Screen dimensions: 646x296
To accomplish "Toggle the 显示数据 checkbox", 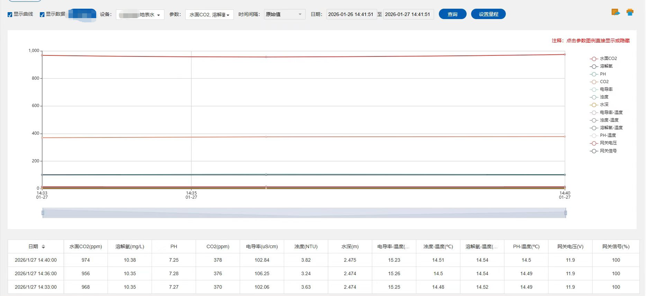I will point(42,15).
